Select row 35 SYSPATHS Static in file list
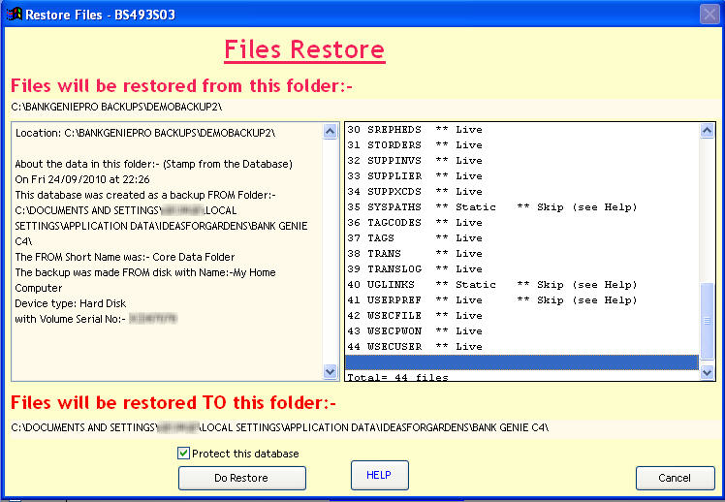The image size is (725, 502). point(522,207)
